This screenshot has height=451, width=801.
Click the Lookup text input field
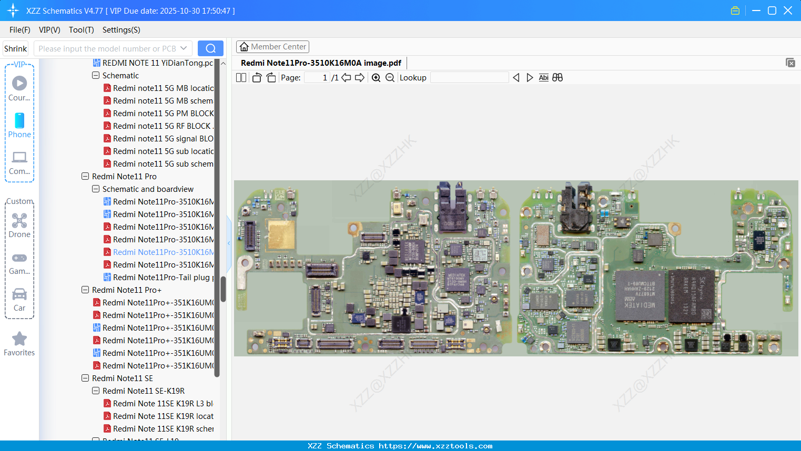(469, 78)
